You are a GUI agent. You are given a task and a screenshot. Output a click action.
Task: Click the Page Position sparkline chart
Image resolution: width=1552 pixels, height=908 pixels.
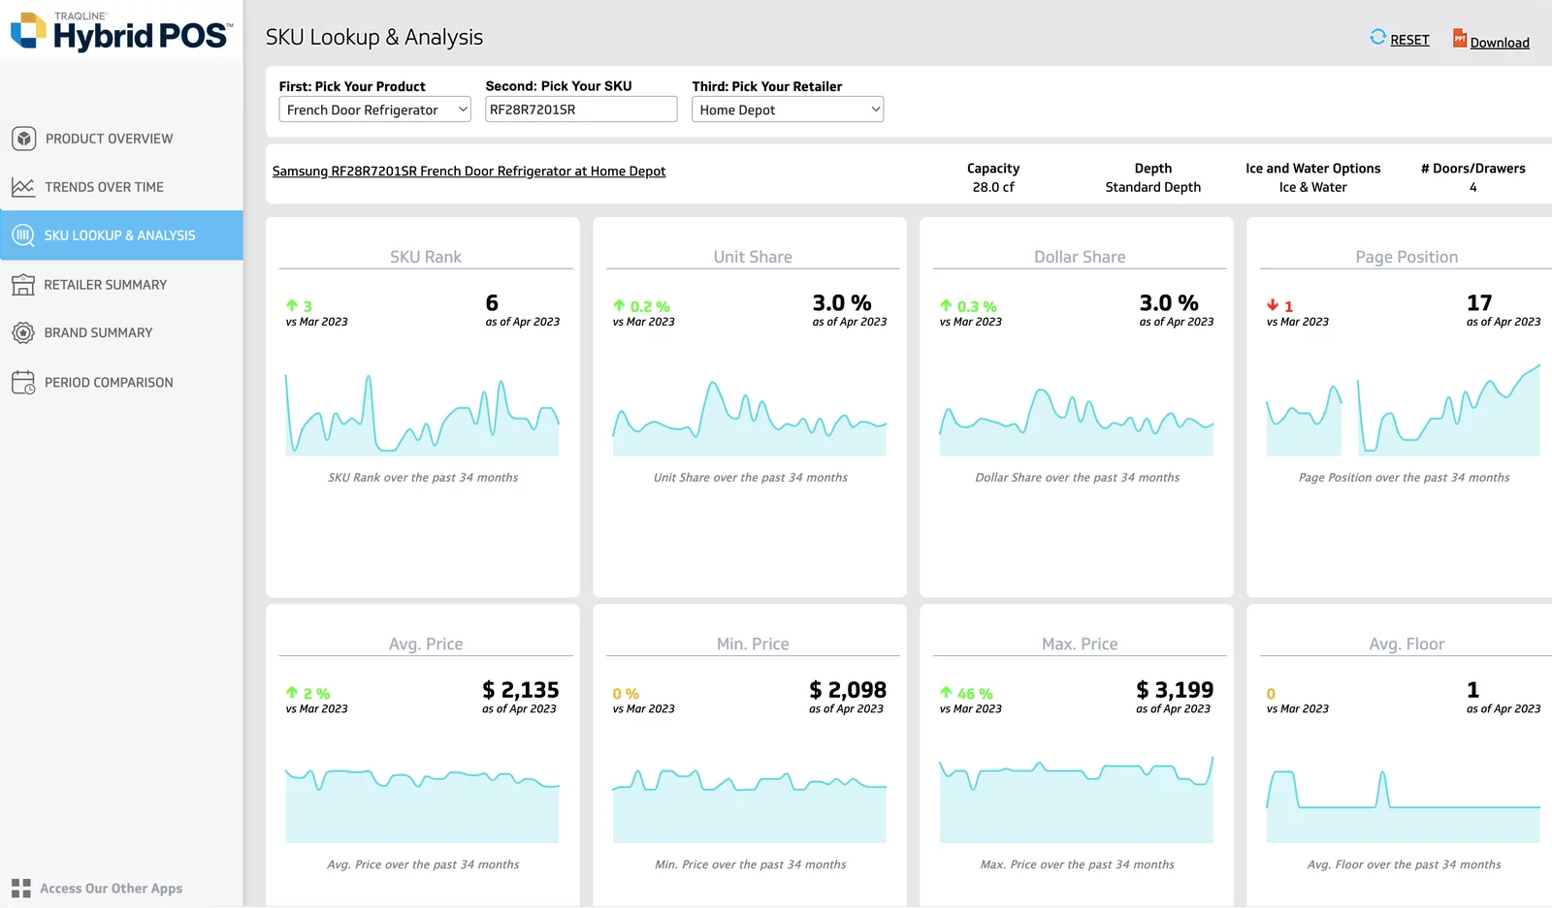click(x=1404, y=410)
